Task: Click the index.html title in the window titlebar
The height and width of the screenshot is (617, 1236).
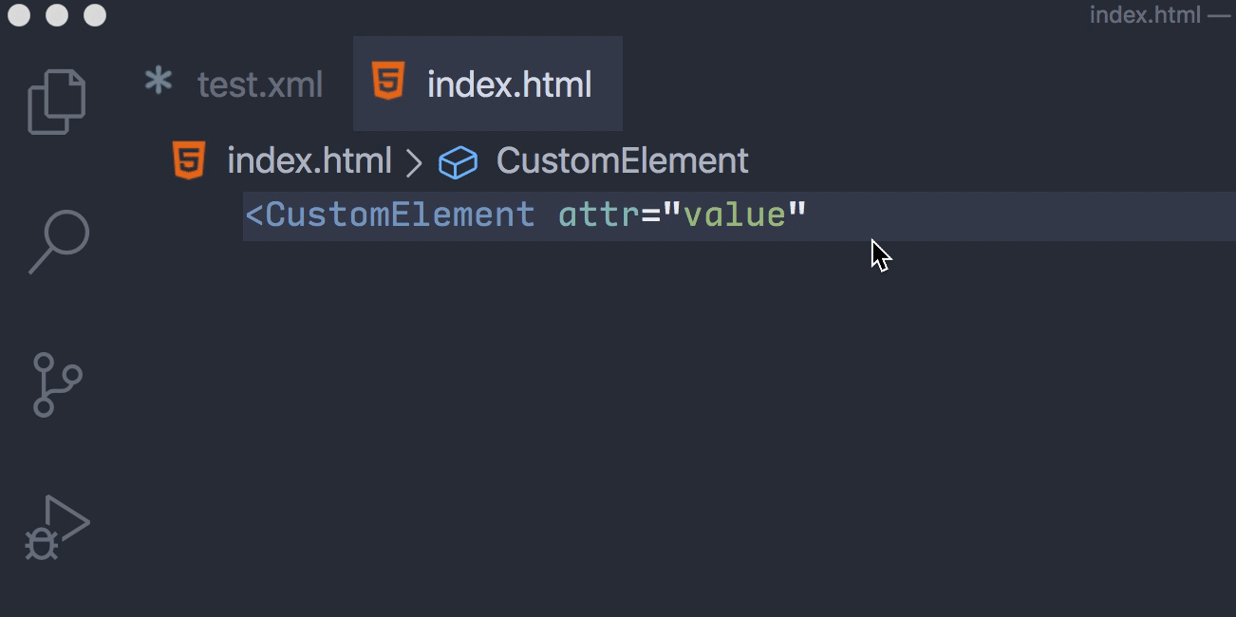Action: click(x=1144, y=15)
